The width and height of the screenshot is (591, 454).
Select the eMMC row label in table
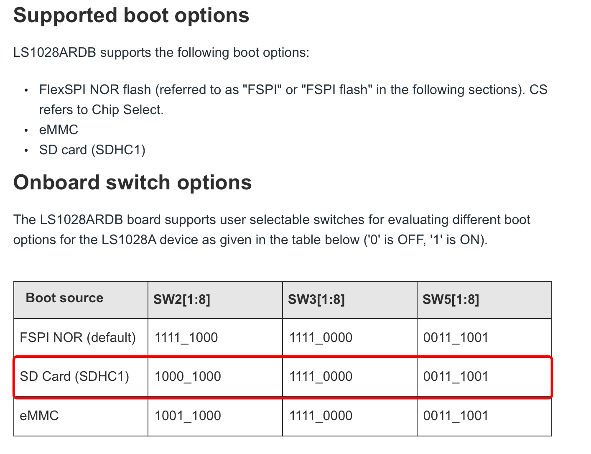point(39,416)
